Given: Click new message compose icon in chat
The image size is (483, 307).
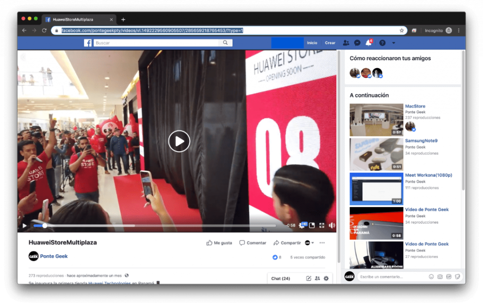Looking at the screenshot, I should 308,278.
